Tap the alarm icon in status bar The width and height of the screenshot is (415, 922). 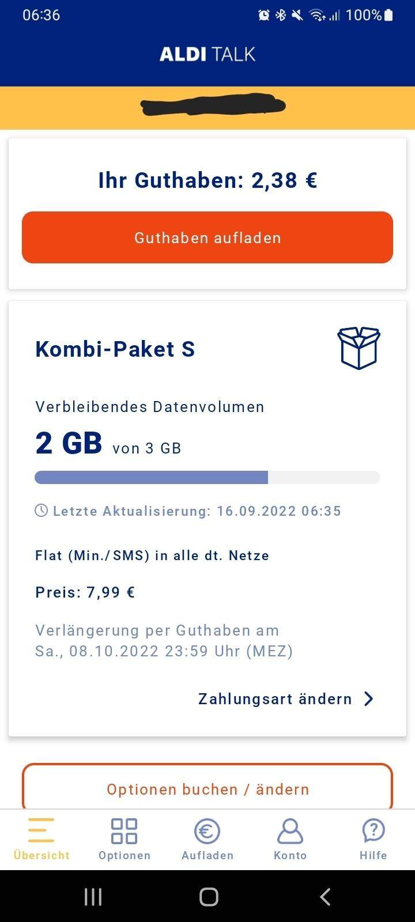(x=264, y=16)
